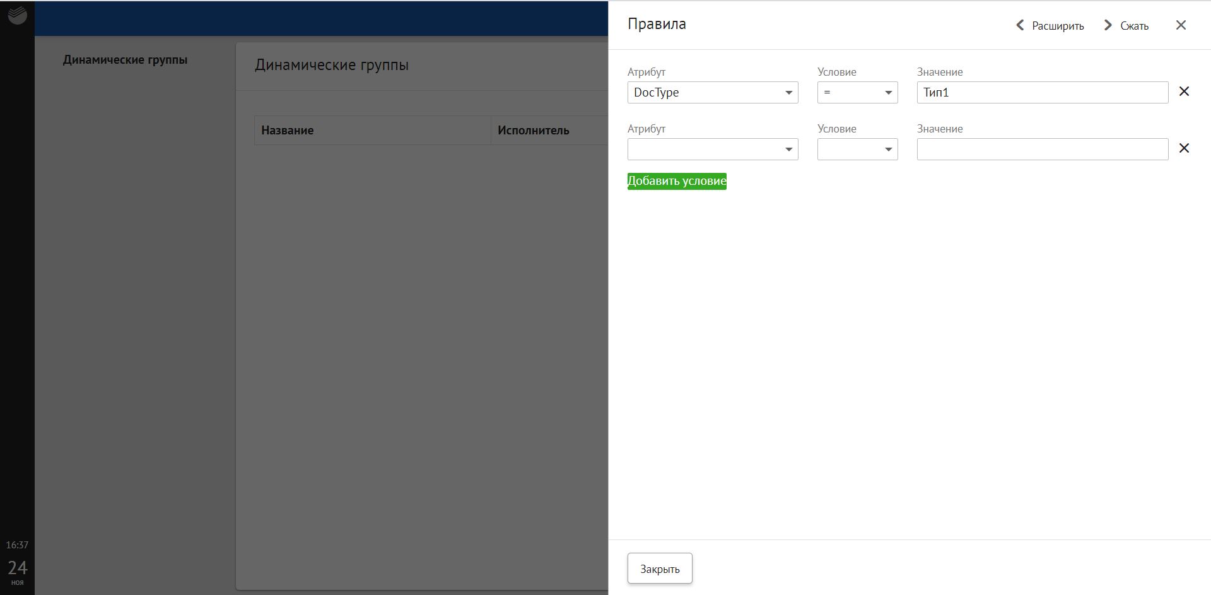The image size is (1211, 595).
Task: Select Динамические группы in left navigation
Action: 125,60
